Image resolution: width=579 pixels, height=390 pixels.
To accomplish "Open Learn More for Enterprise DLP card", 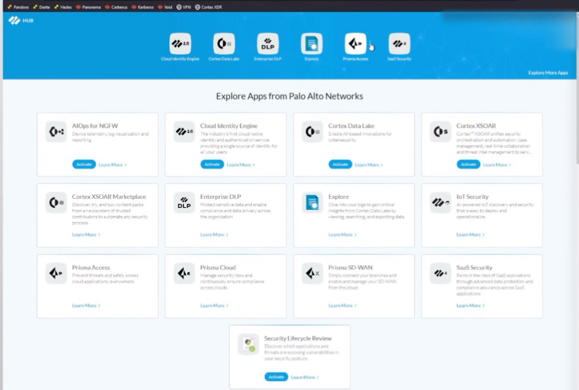I will coord(214,234).
